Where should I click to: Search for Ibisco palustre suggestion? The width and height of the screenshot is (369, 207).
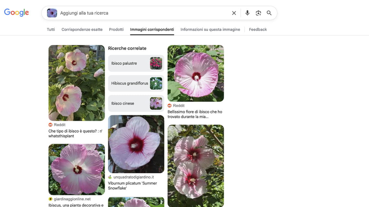point(136,63)
